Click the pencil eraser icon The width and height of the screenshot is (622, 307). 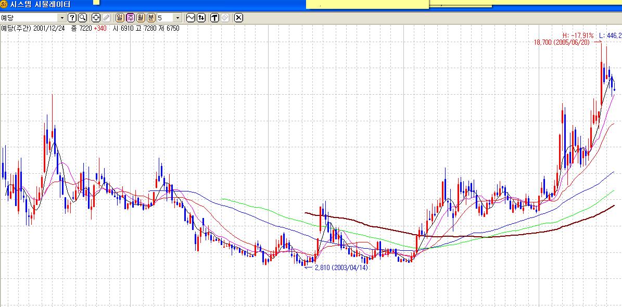[x=106, y=18]
